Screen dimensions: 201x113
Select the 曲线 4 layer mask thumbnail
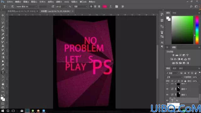coord(178,89)
